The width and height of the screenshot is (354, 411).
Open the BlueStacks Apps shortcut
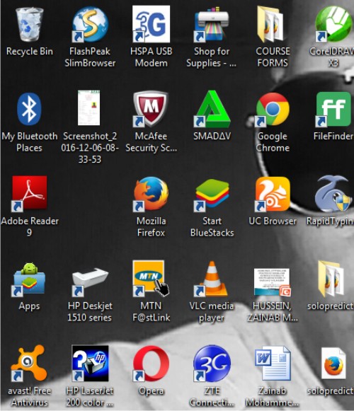tap(29, 279)
